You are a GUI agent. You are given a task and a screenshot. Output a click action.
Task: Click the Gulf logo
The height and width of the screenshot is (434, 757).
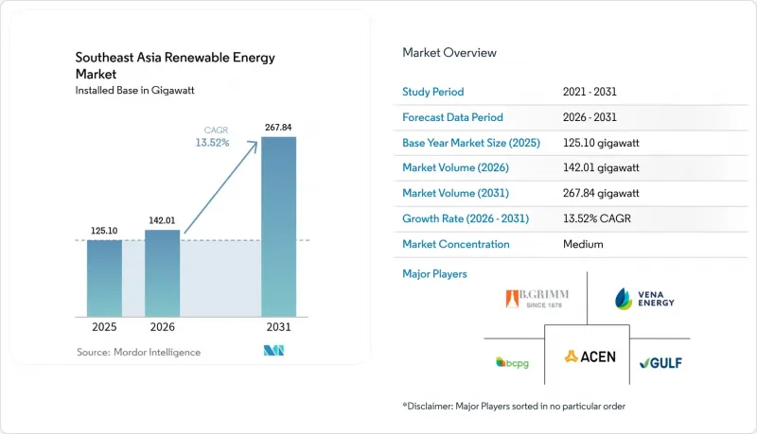660,363
